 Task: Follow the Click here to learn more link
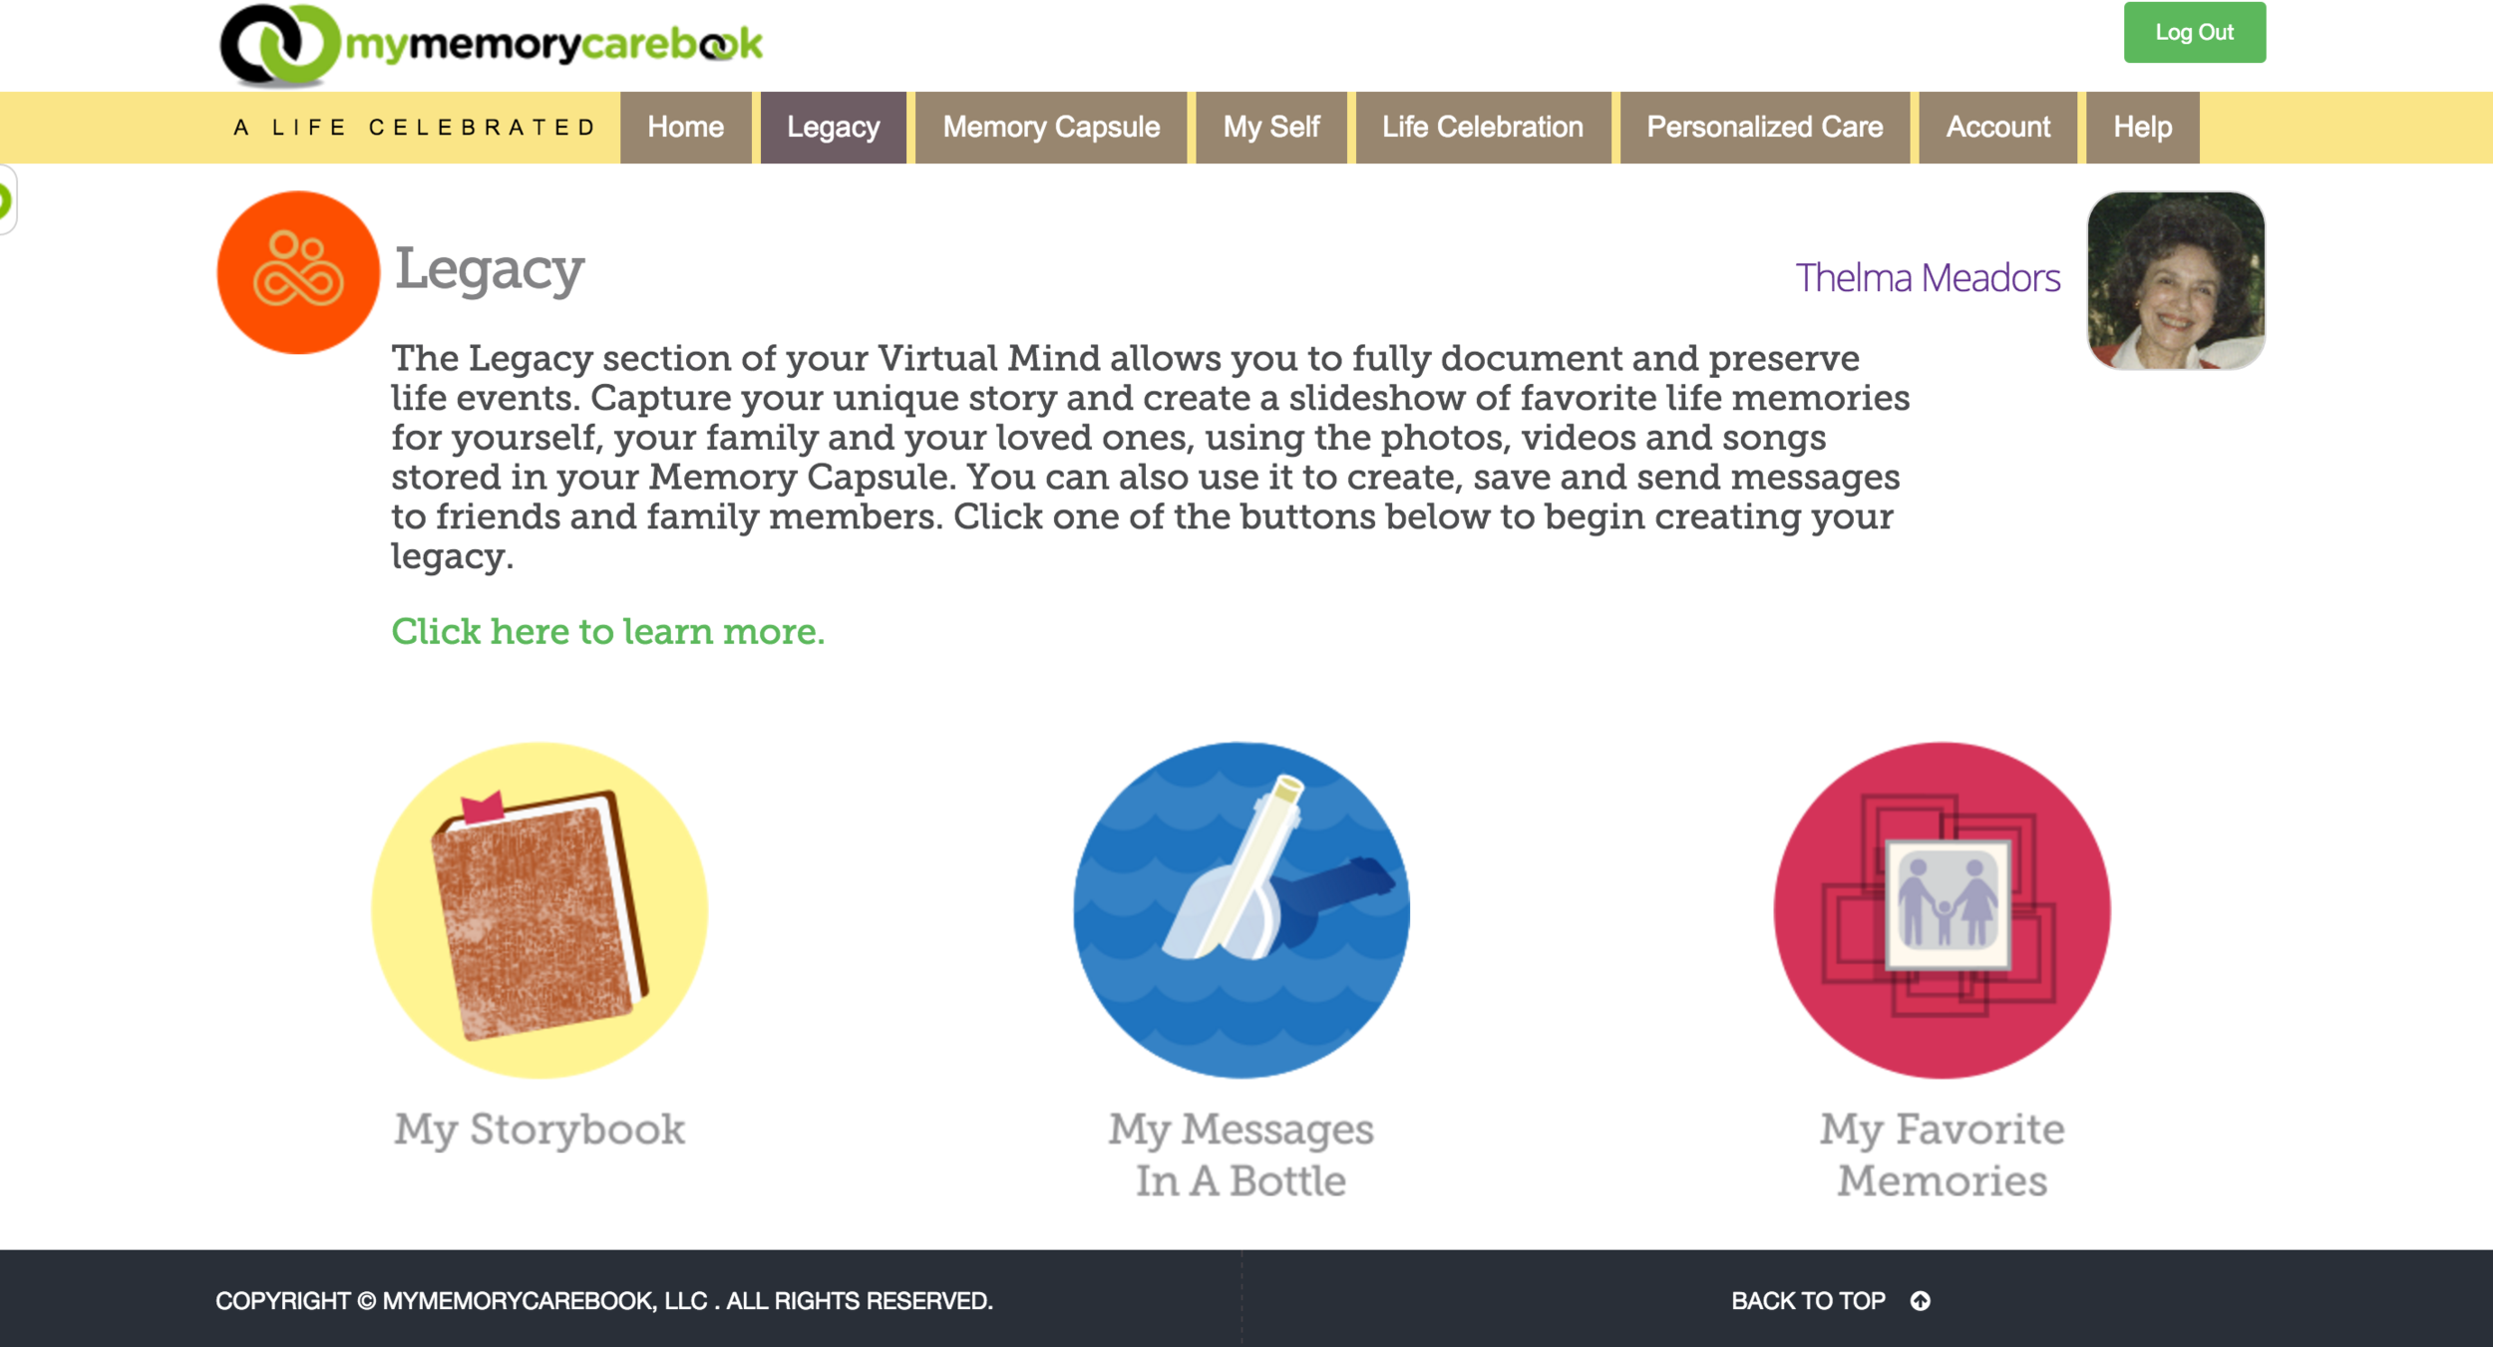pos(608,631)
